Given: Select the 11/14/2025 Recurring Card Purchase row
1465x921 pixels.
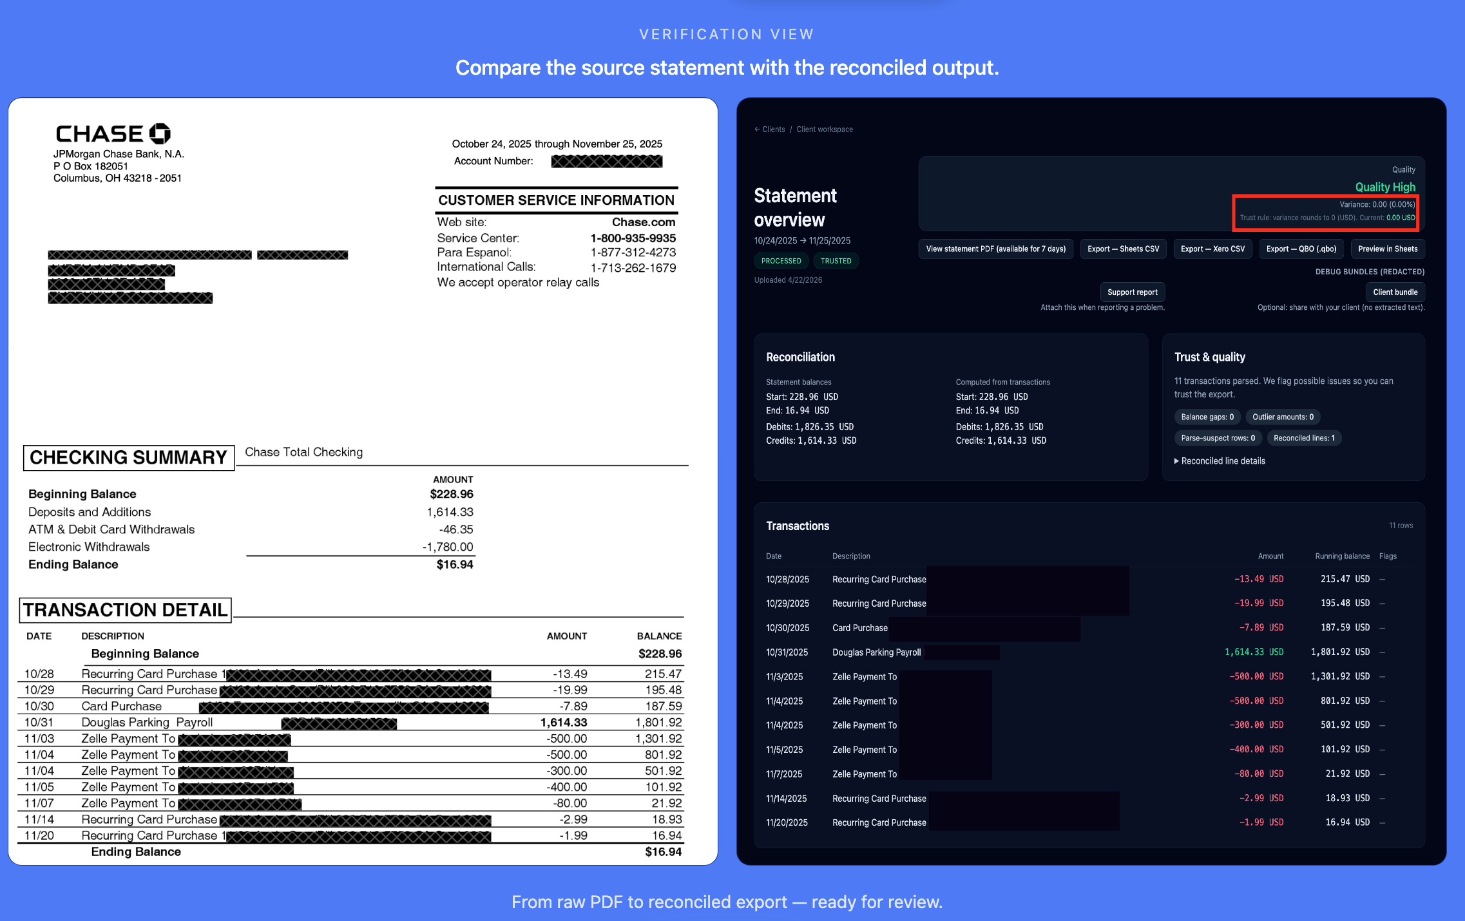Looking at the screenshot, I should coord(1089,798).
